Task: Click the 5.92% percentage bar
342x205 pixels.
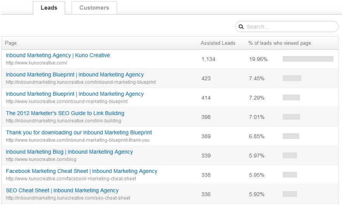Action: (290, 194)
